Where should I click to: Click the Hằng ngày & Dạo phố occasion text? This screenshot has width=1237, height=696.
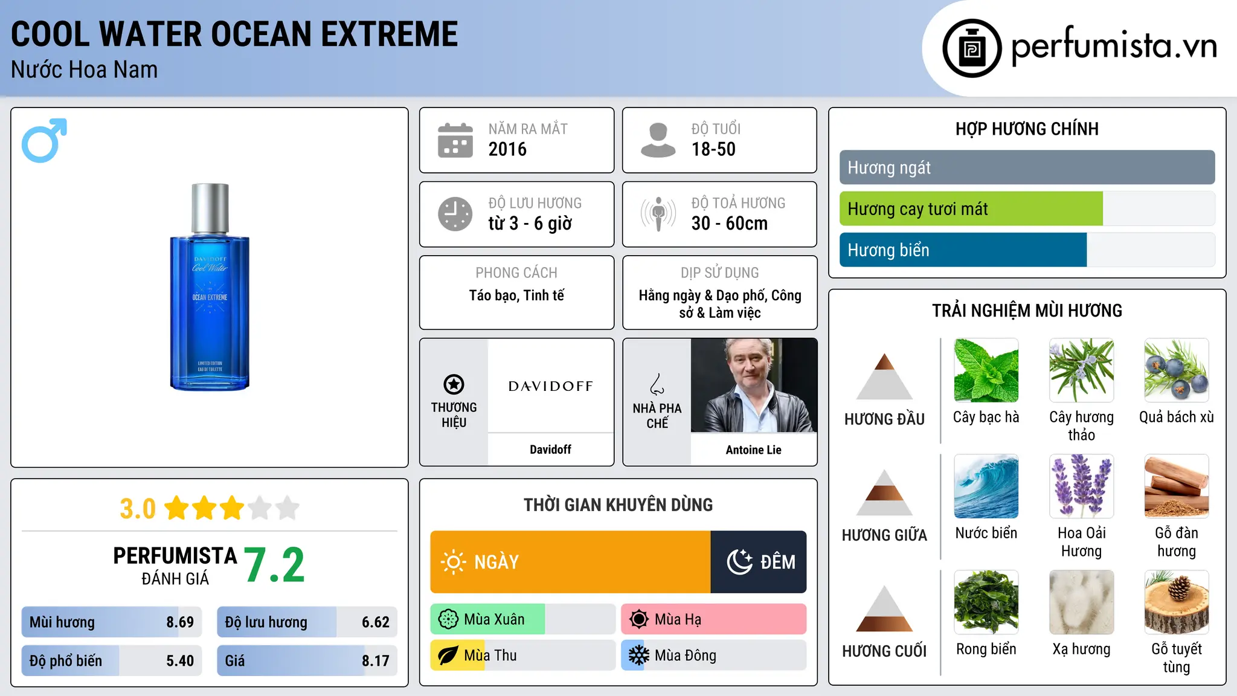point(720,304)
